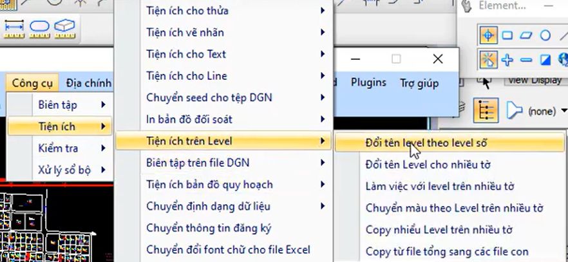Select Tiện ích trên Level entry
The height and width of the screenshot is (262, 568).
tap(223, 141)
